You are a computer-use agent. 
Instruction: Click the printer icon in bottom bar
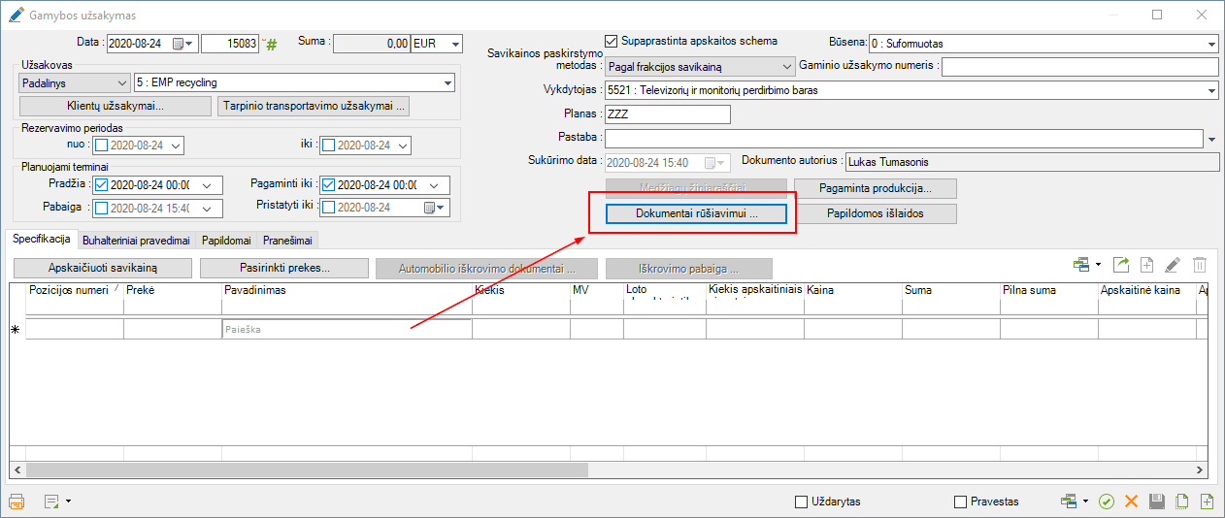click(x=17, y=502)
